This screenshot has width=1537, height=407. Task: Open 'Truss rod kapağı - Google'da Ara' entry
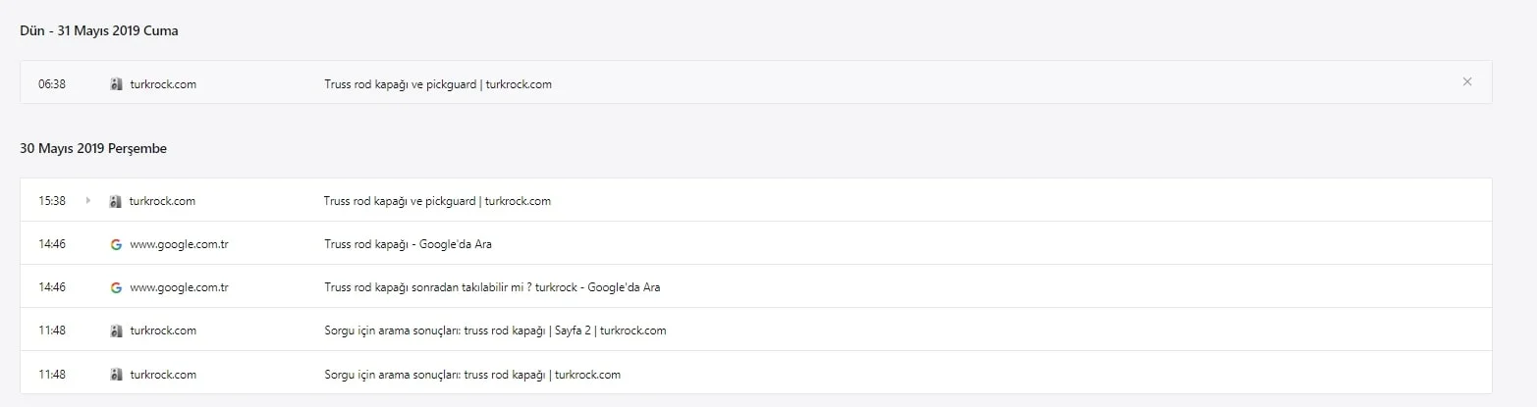[408, 244]
